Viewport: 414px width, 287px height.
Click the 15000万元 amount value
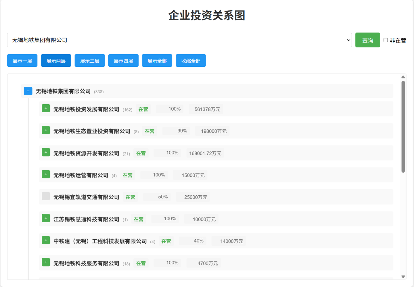[193, 175]
